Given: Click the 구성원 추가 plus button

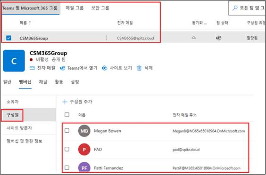Looking at the screenshot, I should 77,102.
